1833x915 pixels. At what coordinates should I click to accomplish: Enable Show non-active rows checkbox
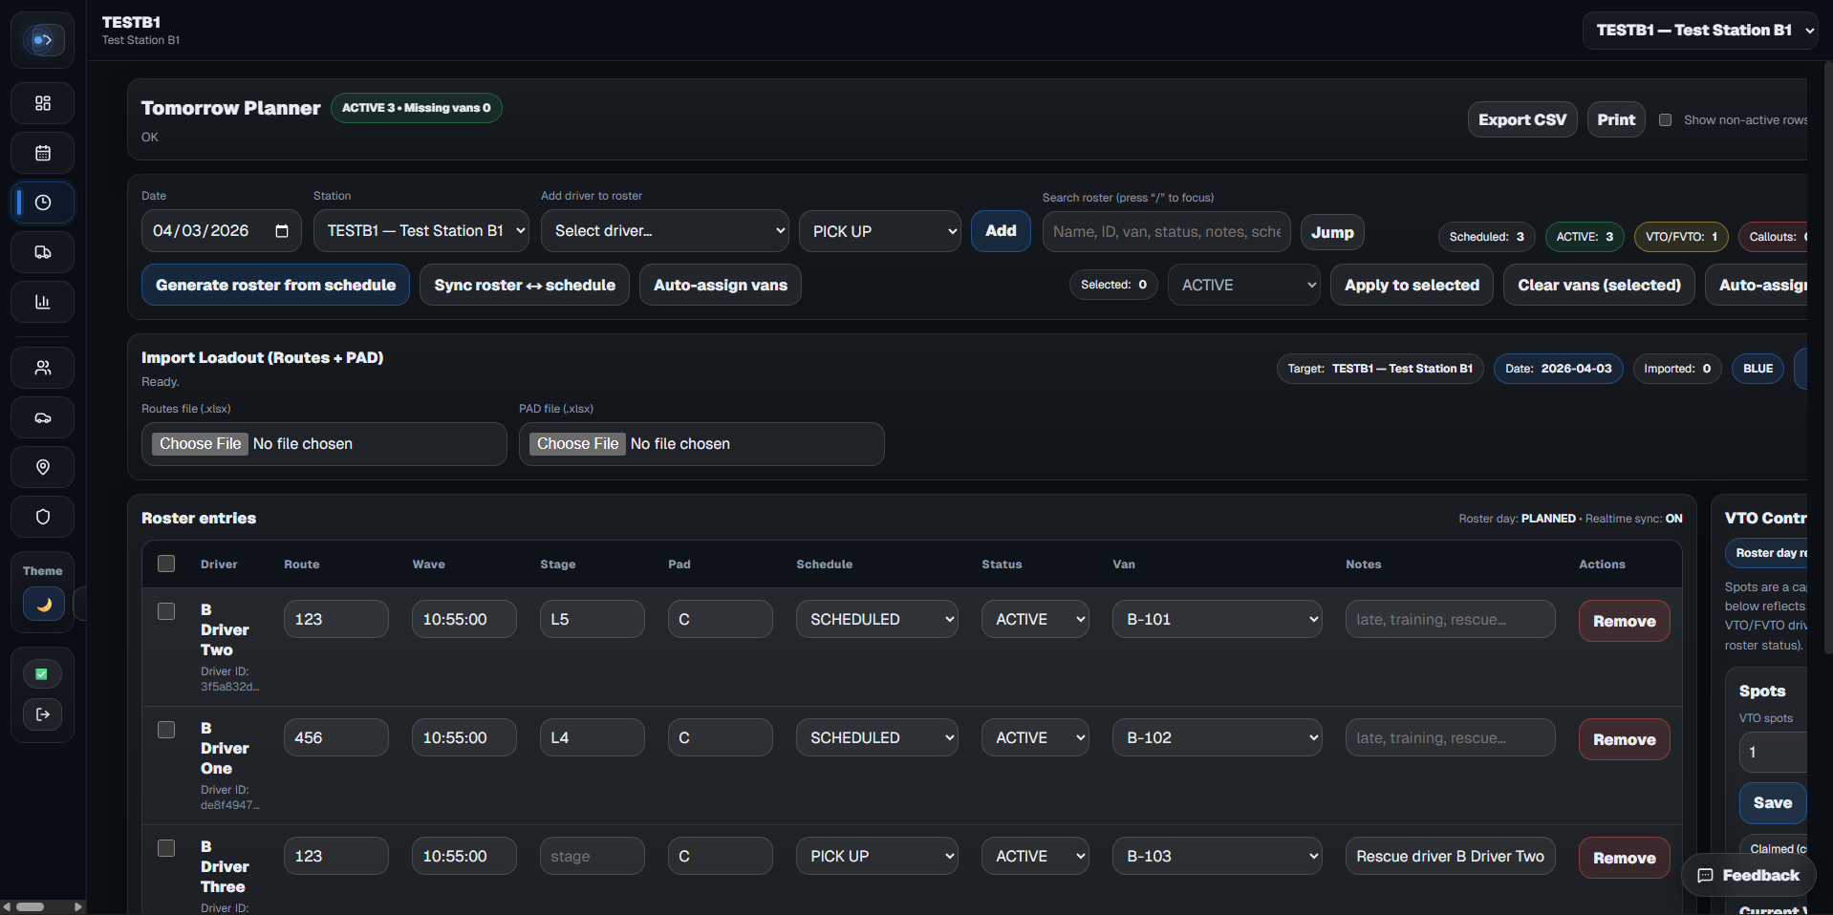[1665, 120]
